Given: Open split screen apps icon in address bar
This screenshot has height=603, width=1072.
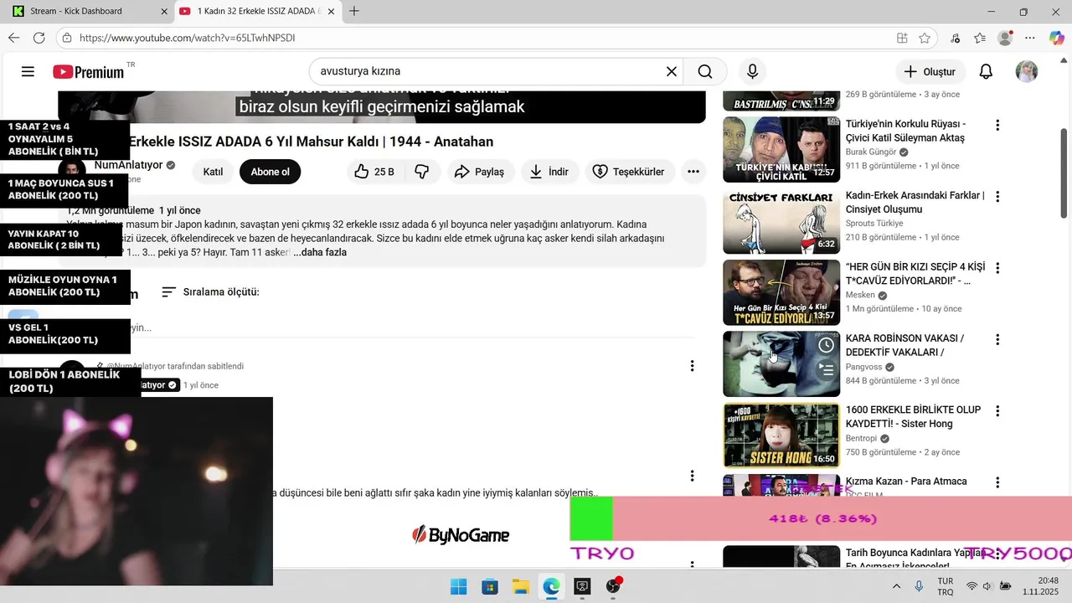Looking at the screenshot, I should coord(902,38).
